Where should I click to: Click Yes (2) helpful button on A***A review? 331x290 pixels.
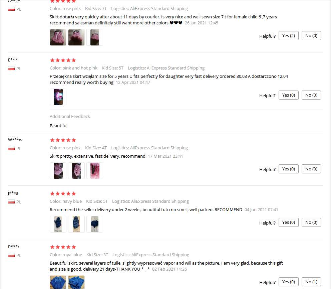[288, 35]
